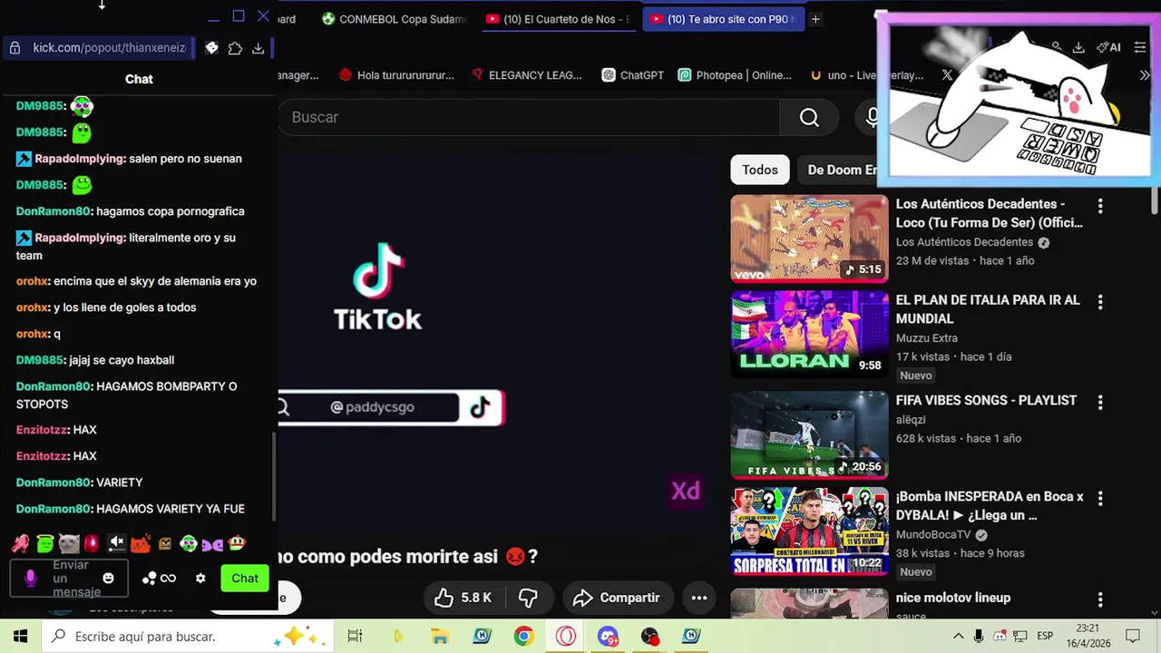This screenshot has height=653, width=1161.
Task: Switch to El Cuarteto de Nos tab
Action: [558, 19]
